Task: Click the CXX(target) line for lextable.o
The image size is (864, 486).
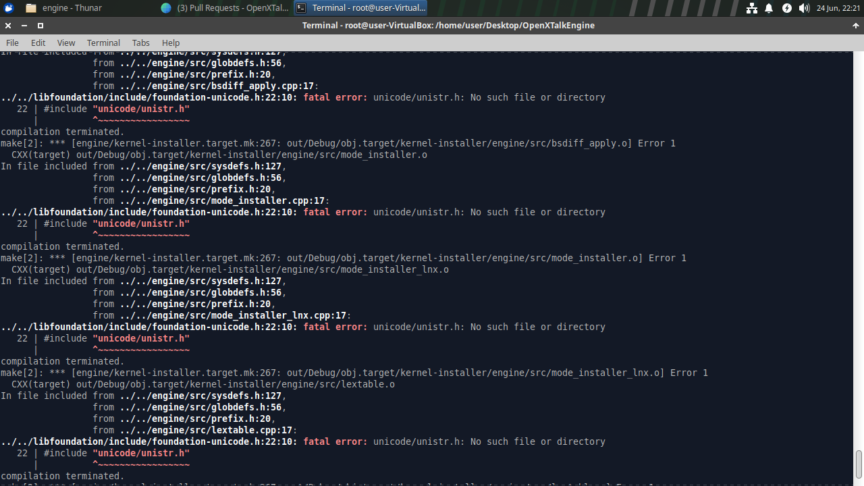Action: tap(203, 384)
